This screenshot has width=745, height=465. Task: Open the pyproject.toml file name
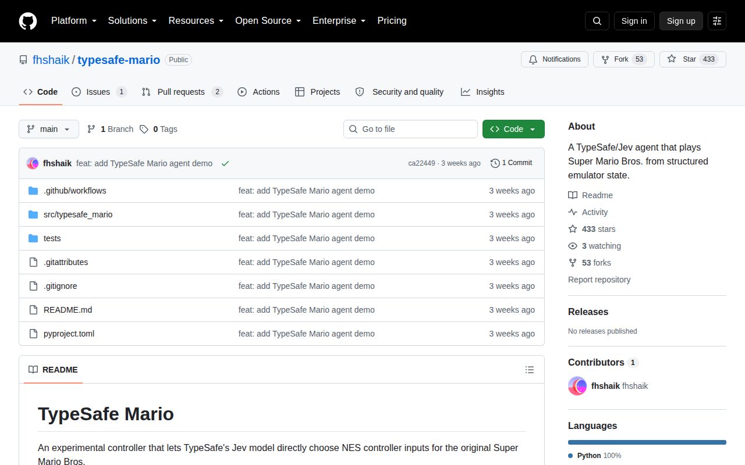(x=69, y=334)
